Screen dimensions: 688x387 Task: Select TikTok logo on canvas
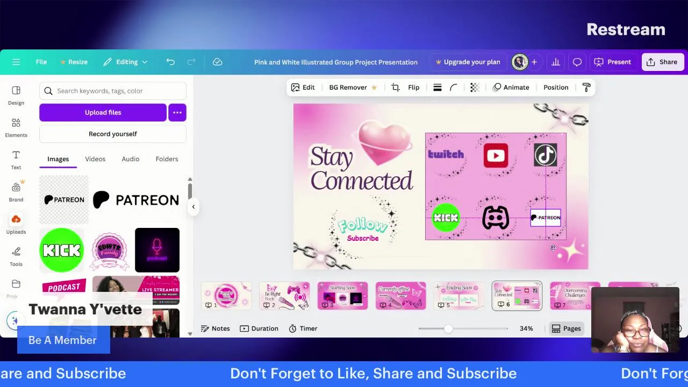pyautogui.click(x=546, y=155)
